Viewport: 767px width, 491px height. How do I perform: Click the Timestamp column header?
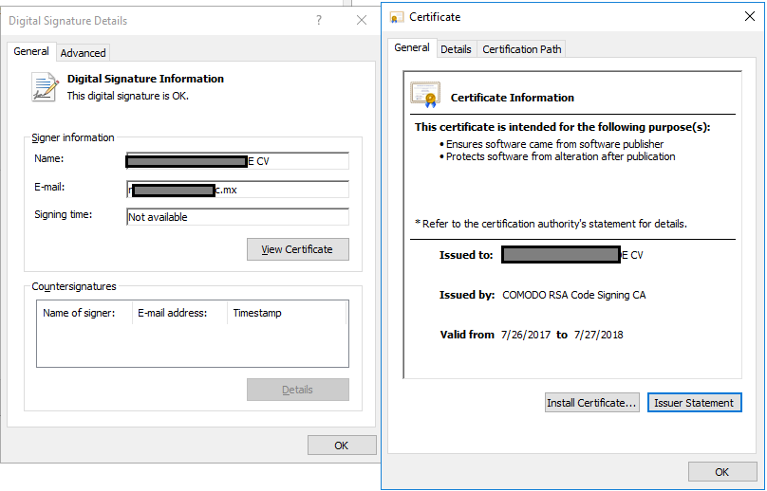[257, 313]
